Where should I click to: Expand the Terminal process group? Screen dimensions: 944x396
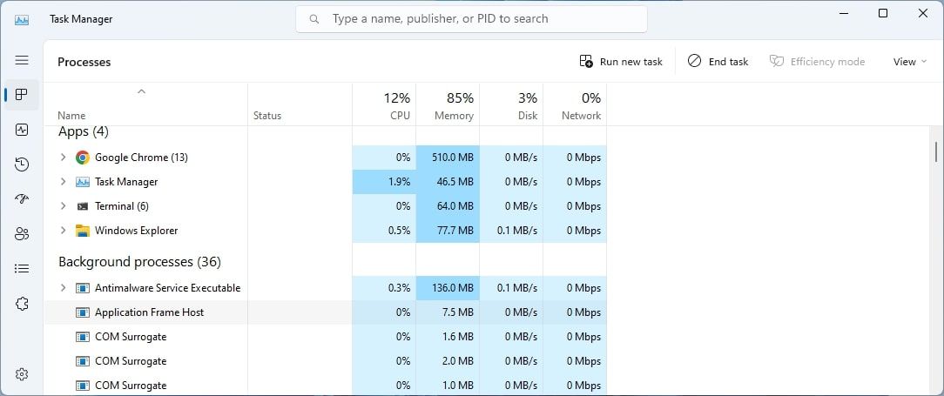(x=63, y=205)
